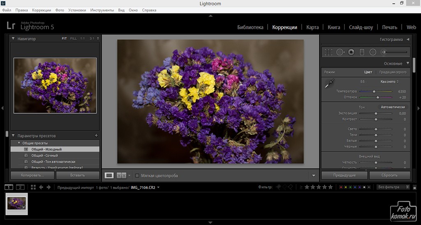Hide the bottom filmstrip panel arrow
Viewport: 421px width, 225px height.
pyautogui.click(x=210, y=222)
